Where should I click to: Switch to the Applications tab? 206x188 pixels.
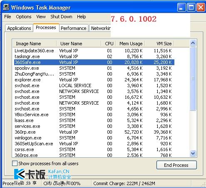coord(19,28)
